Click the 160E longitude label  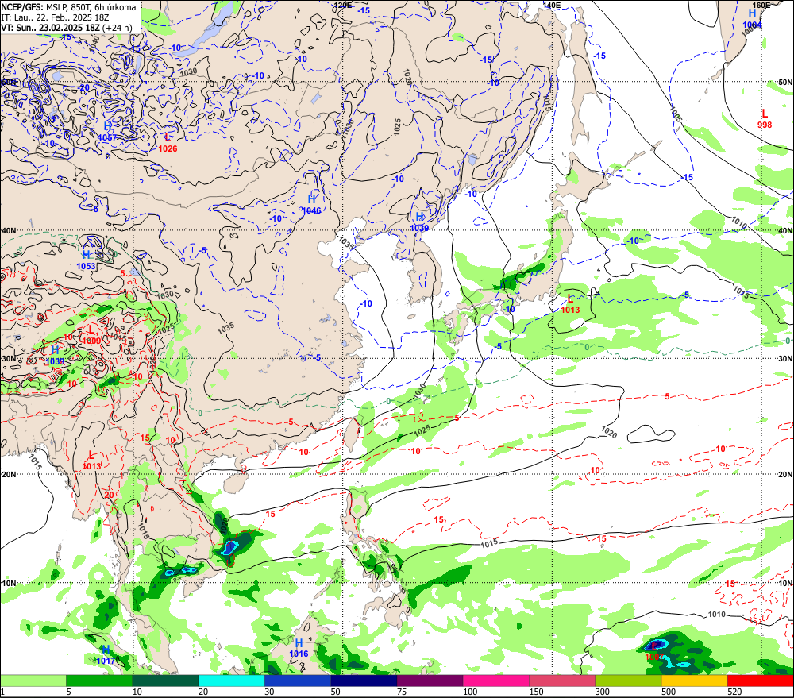(761, 5)
